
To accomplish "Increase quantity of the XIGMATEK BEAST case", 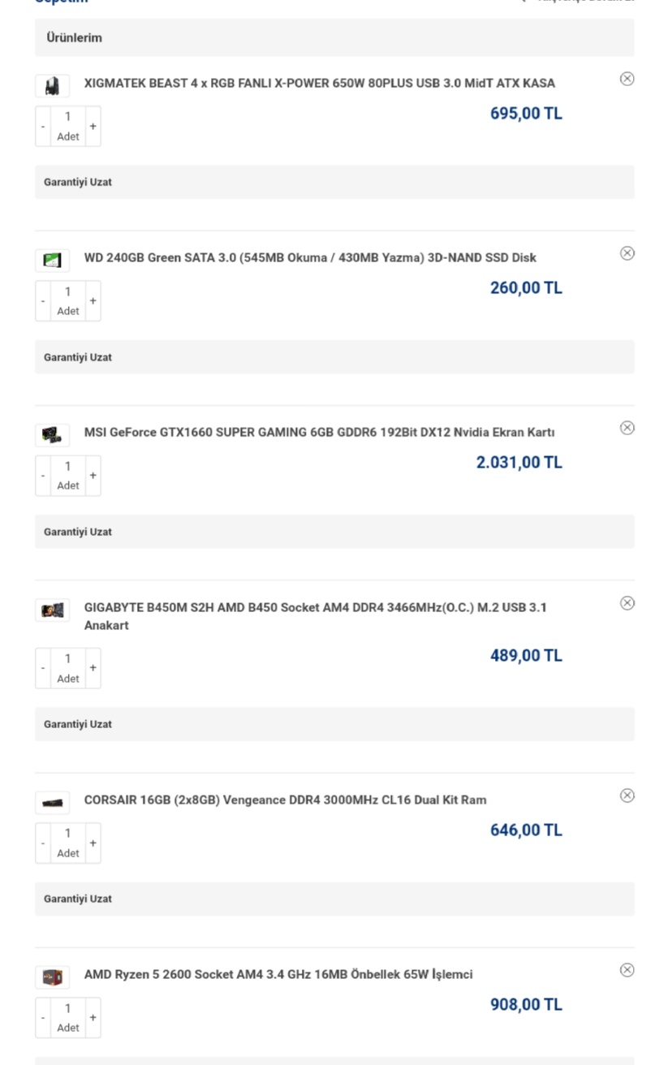I will (x=93, y=127).
